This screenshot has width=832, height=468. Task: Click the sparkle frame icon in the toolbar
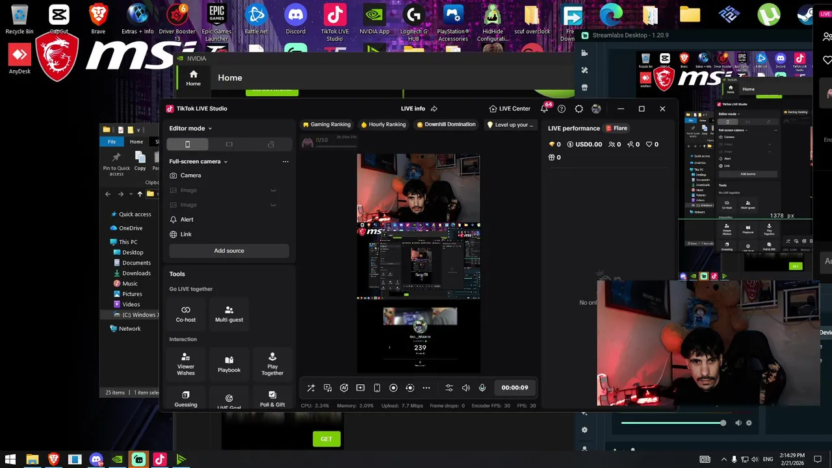360,388
